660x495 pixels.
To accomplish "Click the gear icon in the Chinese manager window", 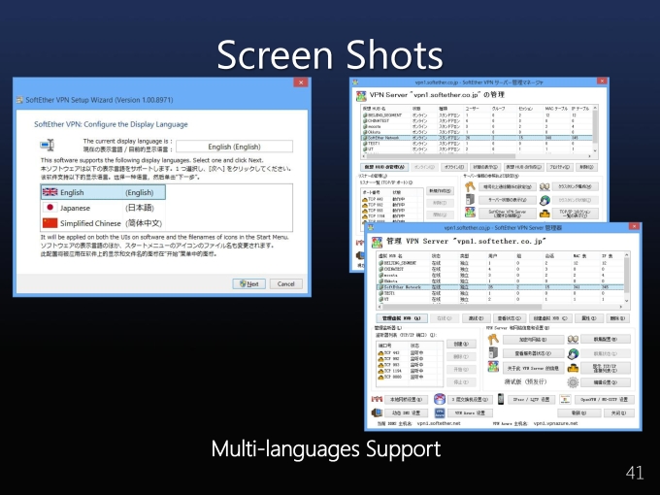I will (x=573, y=382).
